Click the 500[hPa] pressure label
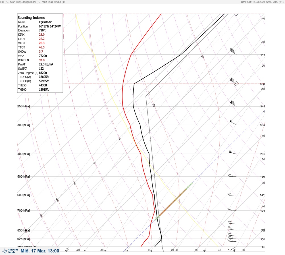 (x=24, y=177)
